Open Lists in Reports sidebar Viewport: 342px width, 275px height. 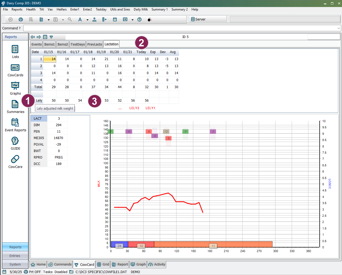click(x=15, y=52)
